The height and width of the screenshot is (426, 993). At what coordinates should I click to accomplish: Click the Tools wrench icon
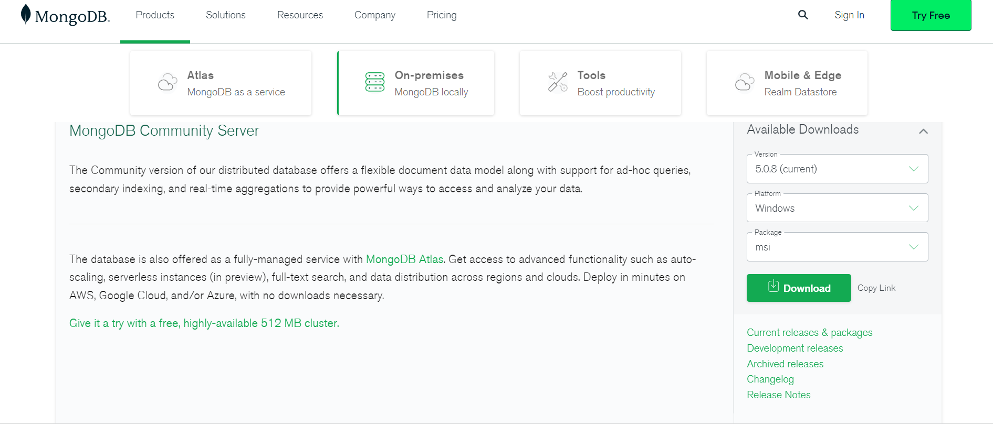point(558,82)
